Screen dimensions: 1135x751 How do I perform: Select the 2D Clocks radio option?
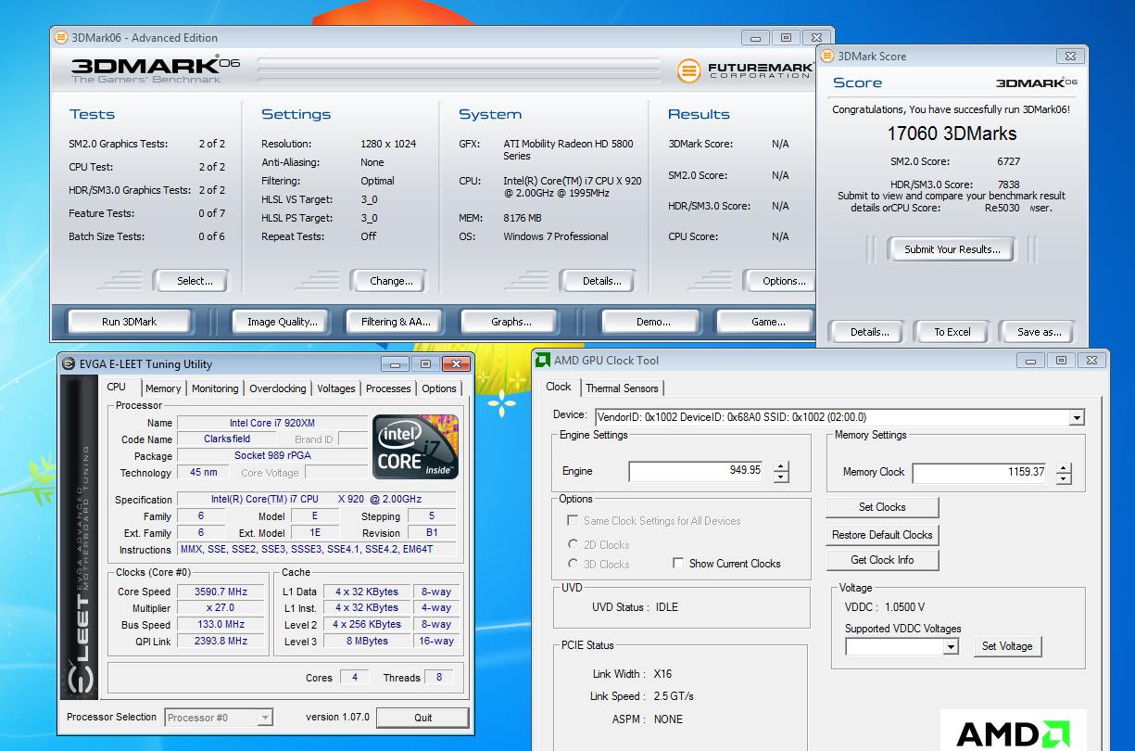pos(574,544)
